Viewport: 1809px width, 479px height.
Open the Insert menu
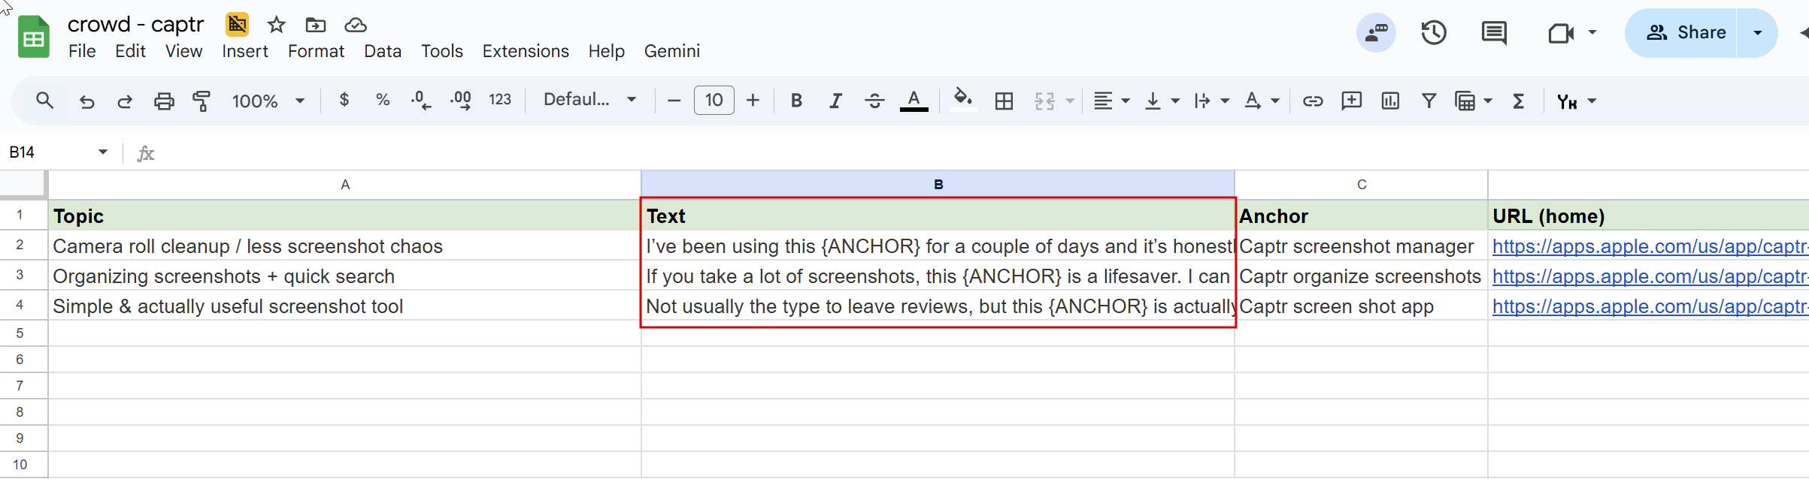(245, 51)
